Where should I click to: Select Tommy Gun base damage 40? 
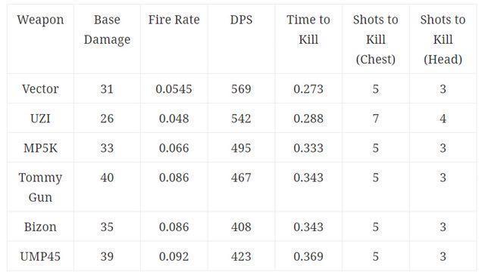tap(107, 178)
